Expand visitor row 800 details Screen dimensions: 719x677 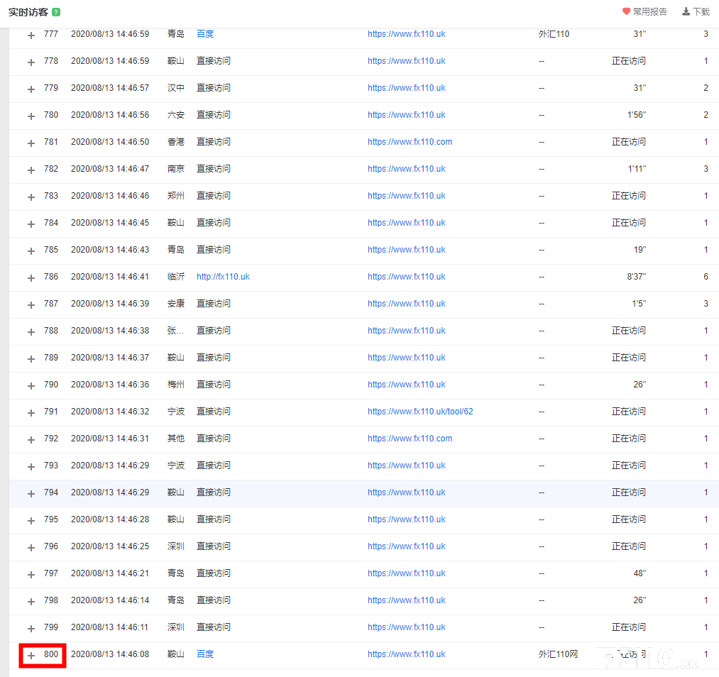pyautogui.click(x=31, y=655)
